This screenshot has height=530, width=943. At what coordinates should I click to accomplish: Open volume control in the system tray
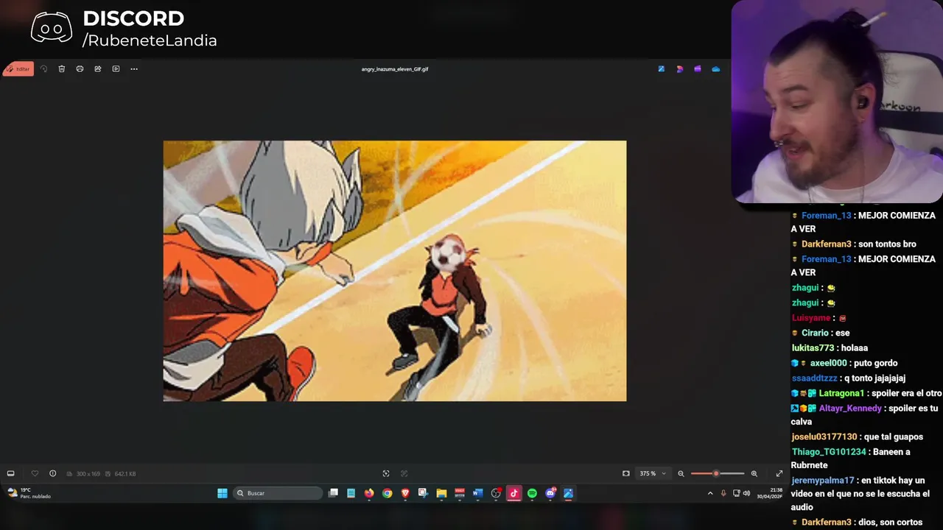pos(746,493)
